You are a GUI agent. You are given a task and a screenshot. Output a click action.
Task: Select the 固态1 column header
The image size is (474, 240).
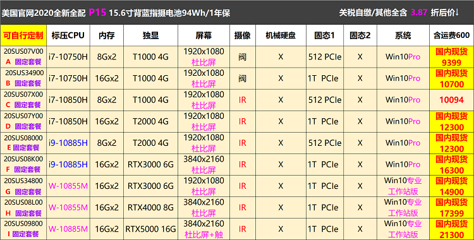[x=325, y=35]
